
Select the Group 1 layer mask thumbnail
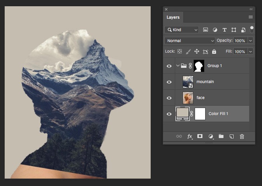[x=199, y=66]
